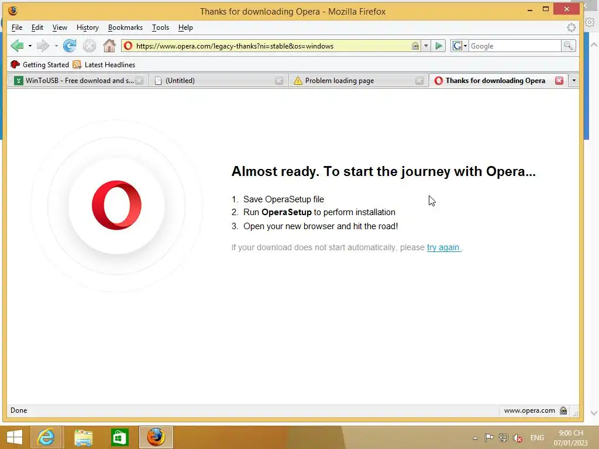Open Getting Started bookmark
The height and width of the screenshot is (449, 599).
(x=40, y=64)
